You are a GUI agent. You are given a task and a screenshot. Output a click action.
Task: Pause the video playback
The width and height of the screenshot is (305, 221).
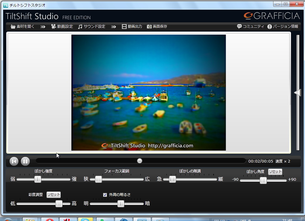click(x=25, y=161)
